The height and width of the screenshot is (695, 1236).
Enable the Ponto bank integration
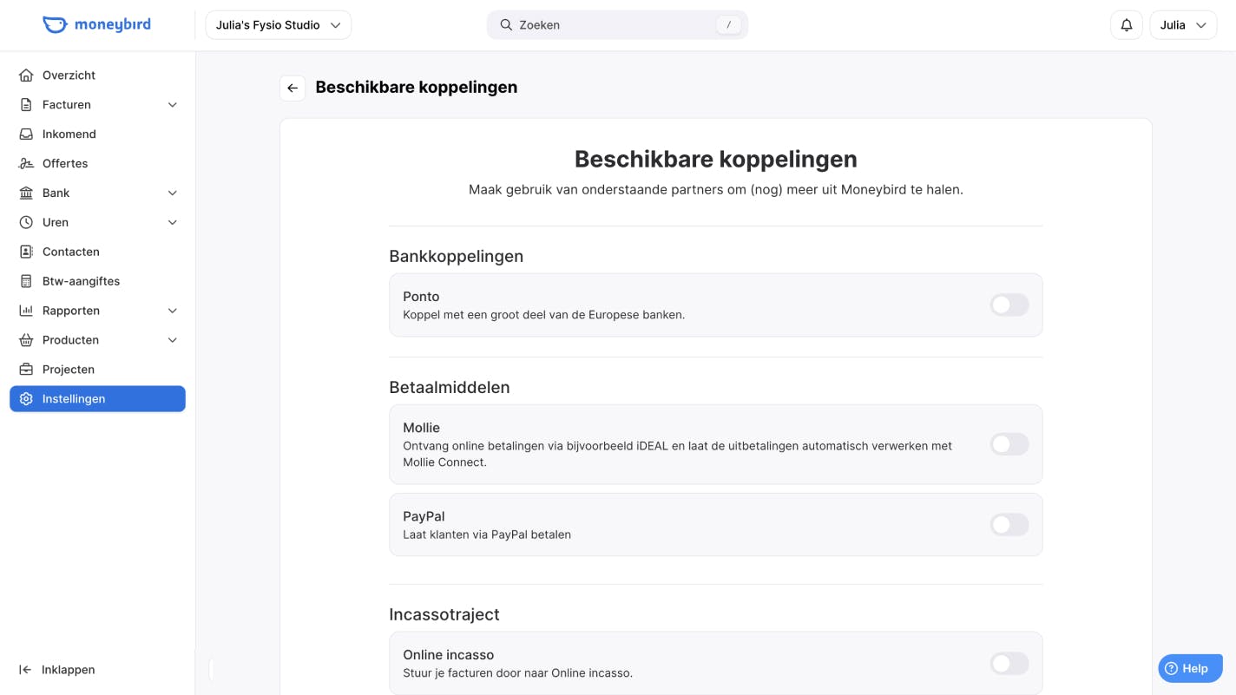pyautogui.click(x=1009, y=305)
